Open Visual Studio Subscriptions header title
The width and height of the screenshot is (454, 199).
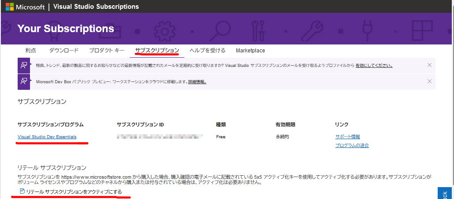(x=96, y=7)
